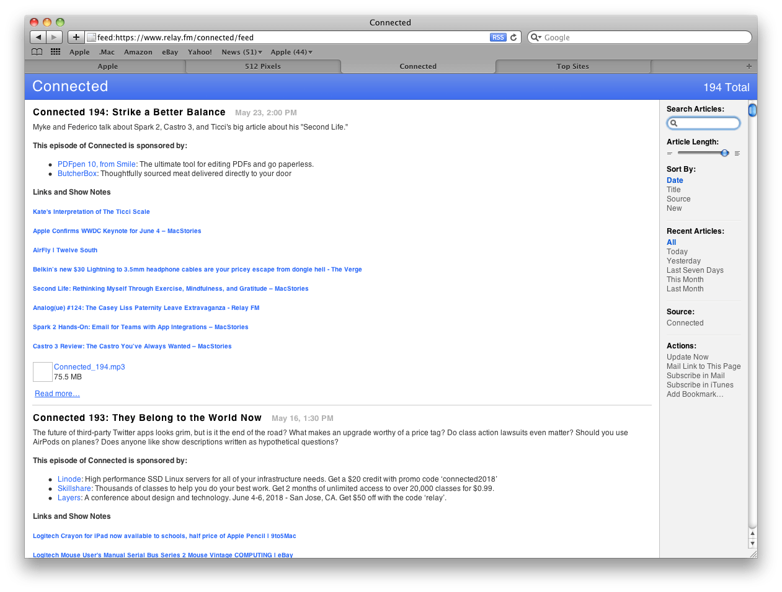Open the Amazon bookmark

tap(138, 52)
